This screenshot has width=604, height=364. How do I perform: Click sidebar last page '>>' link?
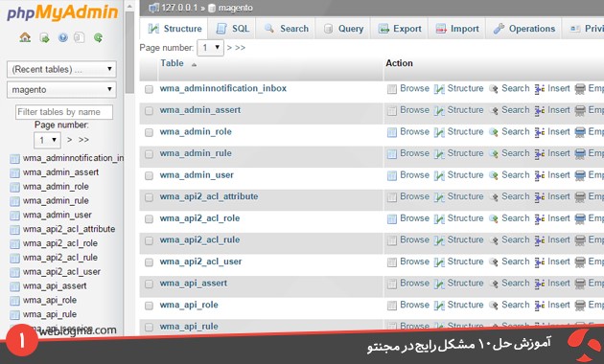tap(83, 140)
